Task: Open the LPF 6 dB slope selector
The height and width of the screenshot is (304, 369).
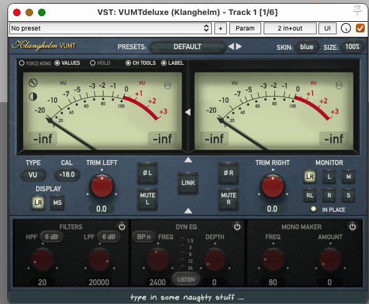Action: click(108, 237)
